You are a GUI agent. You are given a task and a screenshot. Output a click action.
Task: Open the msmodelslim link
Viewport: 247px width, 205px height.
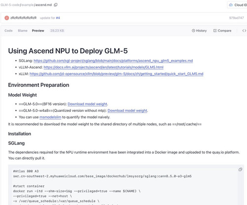(50, 117)
